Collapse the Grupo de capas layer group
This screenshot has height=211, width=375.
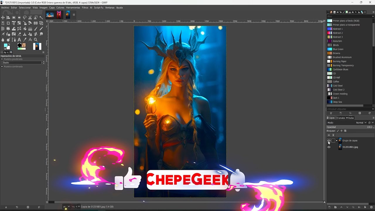pos(337,141)
